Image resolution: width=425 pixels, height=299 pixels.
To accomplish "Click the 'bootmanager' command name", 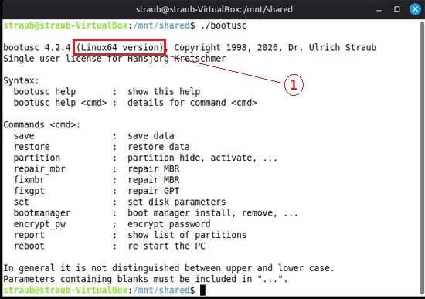I will pyautogui.click(x=42, y=213).
